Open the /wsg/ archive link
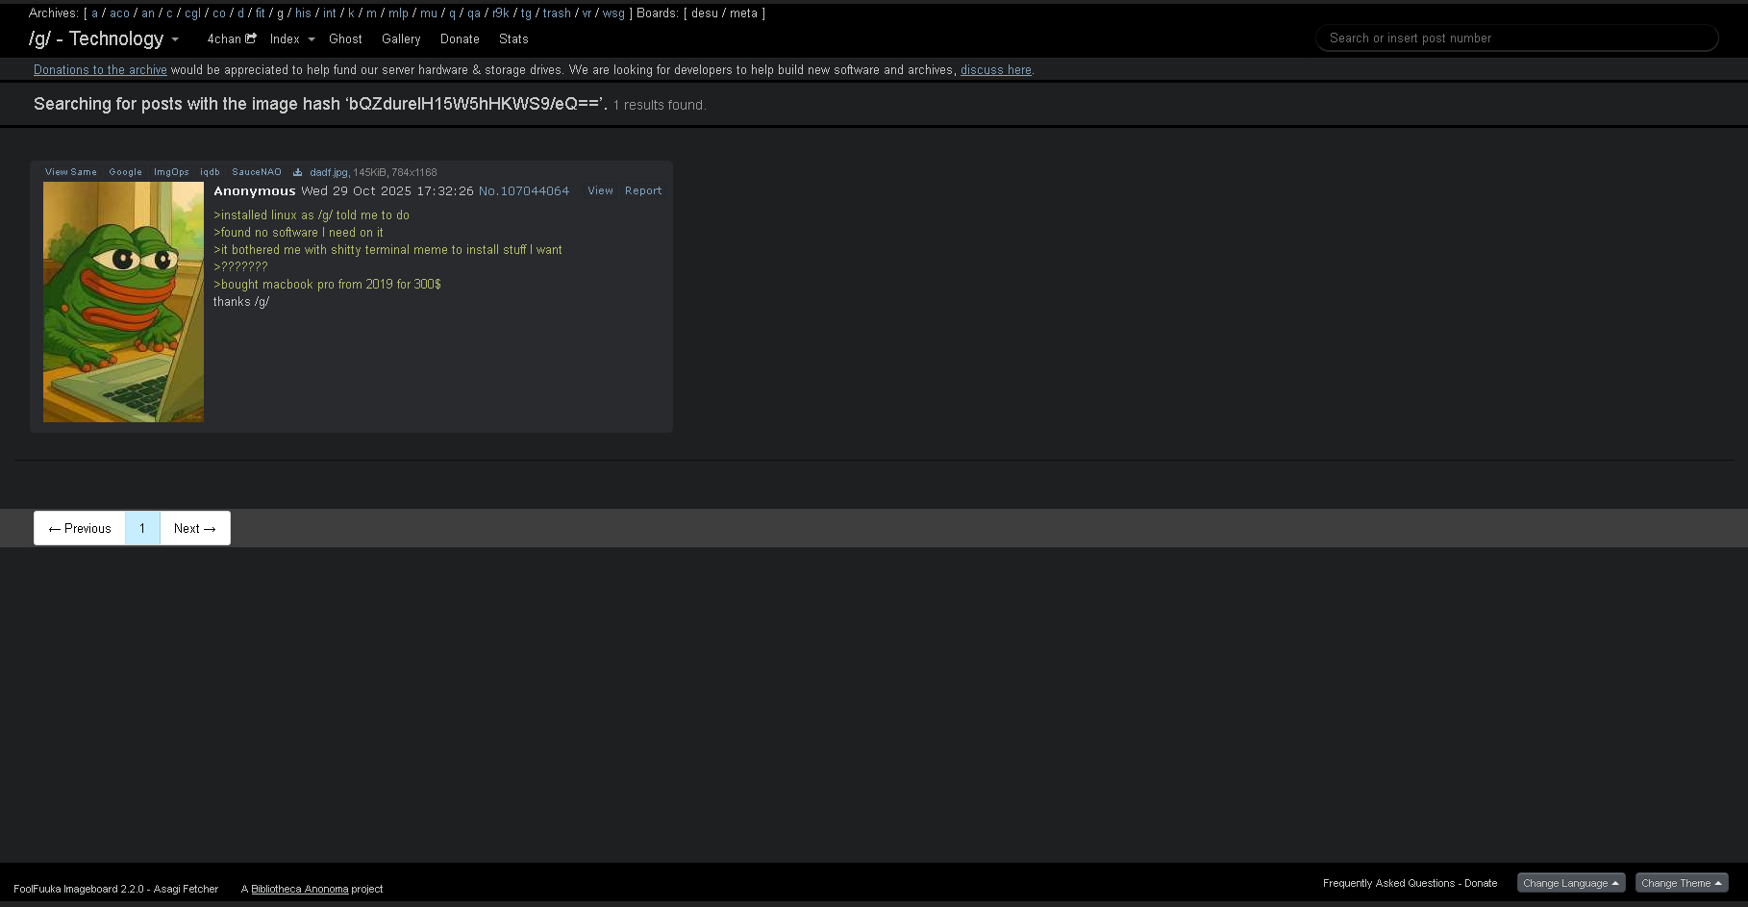1748x907 pixels. point(613,13)
